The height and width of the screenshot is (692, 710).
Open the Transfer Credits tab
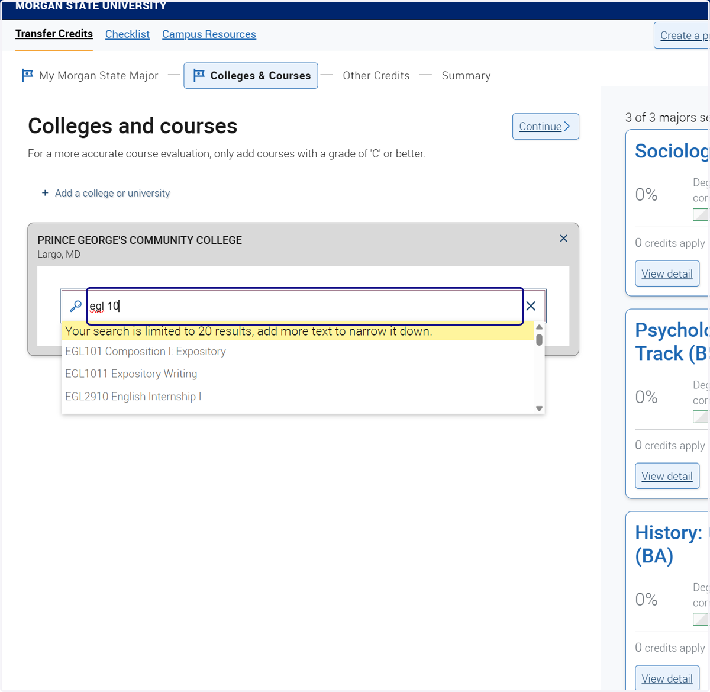(x=54, y=34)
